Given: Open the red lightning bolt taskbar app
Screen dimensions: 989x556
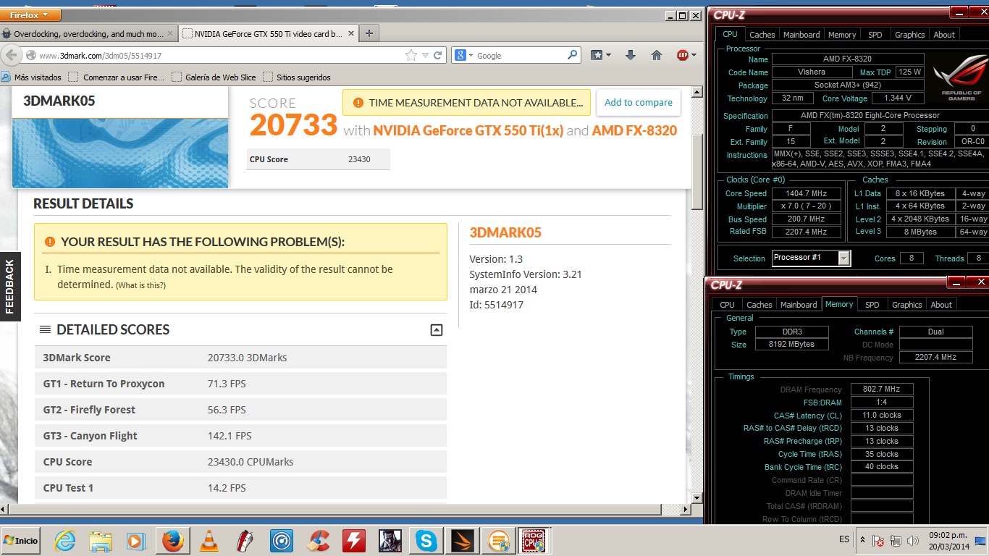Looking at the screenshot, I should tap(354, 541).
